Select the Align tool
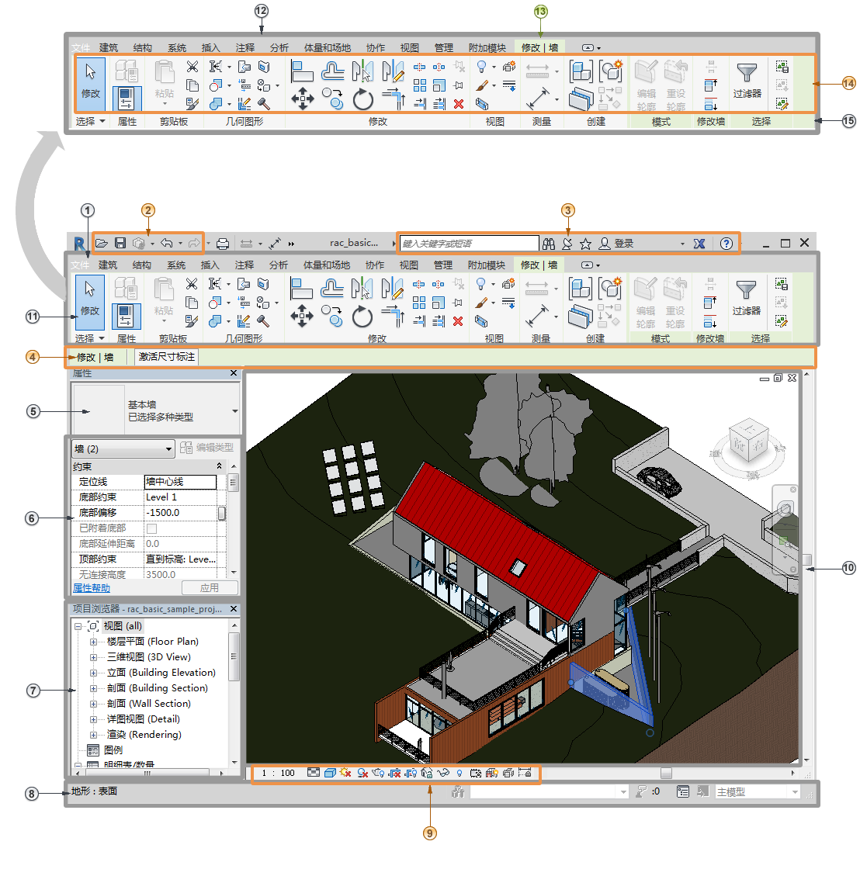The width and height of the screenshot is (860, 869). pos(299,286)
